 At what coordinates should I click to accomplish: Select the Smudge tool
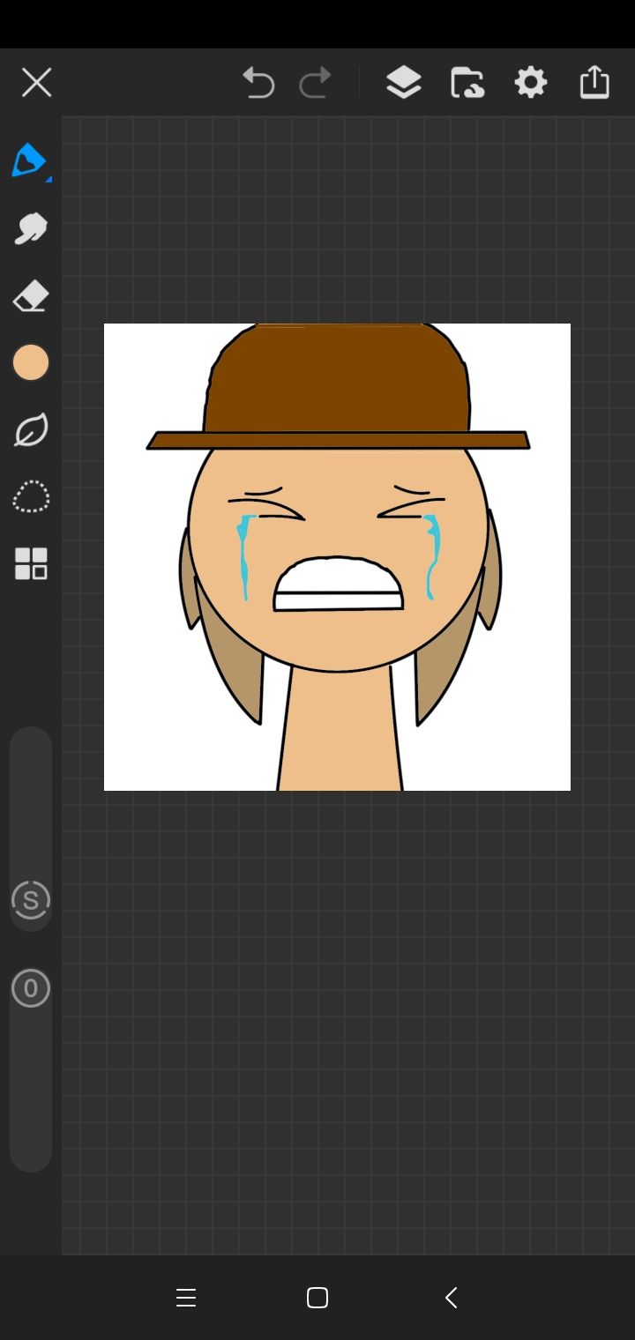click(x=31, y=229)
